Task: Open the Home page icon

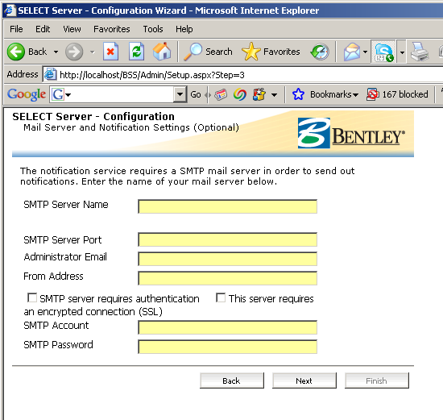Action: [162, 52]
